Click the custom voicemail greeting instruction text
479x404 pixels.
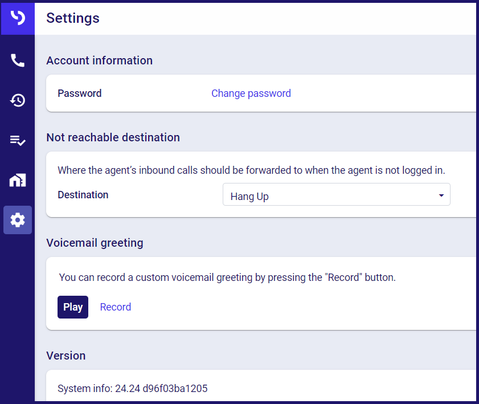227,278
